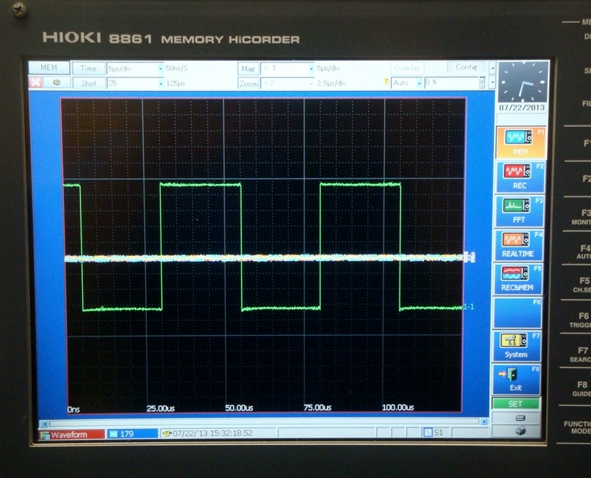Click the 07/22/2013 date under clock

[x=522, y=108]
